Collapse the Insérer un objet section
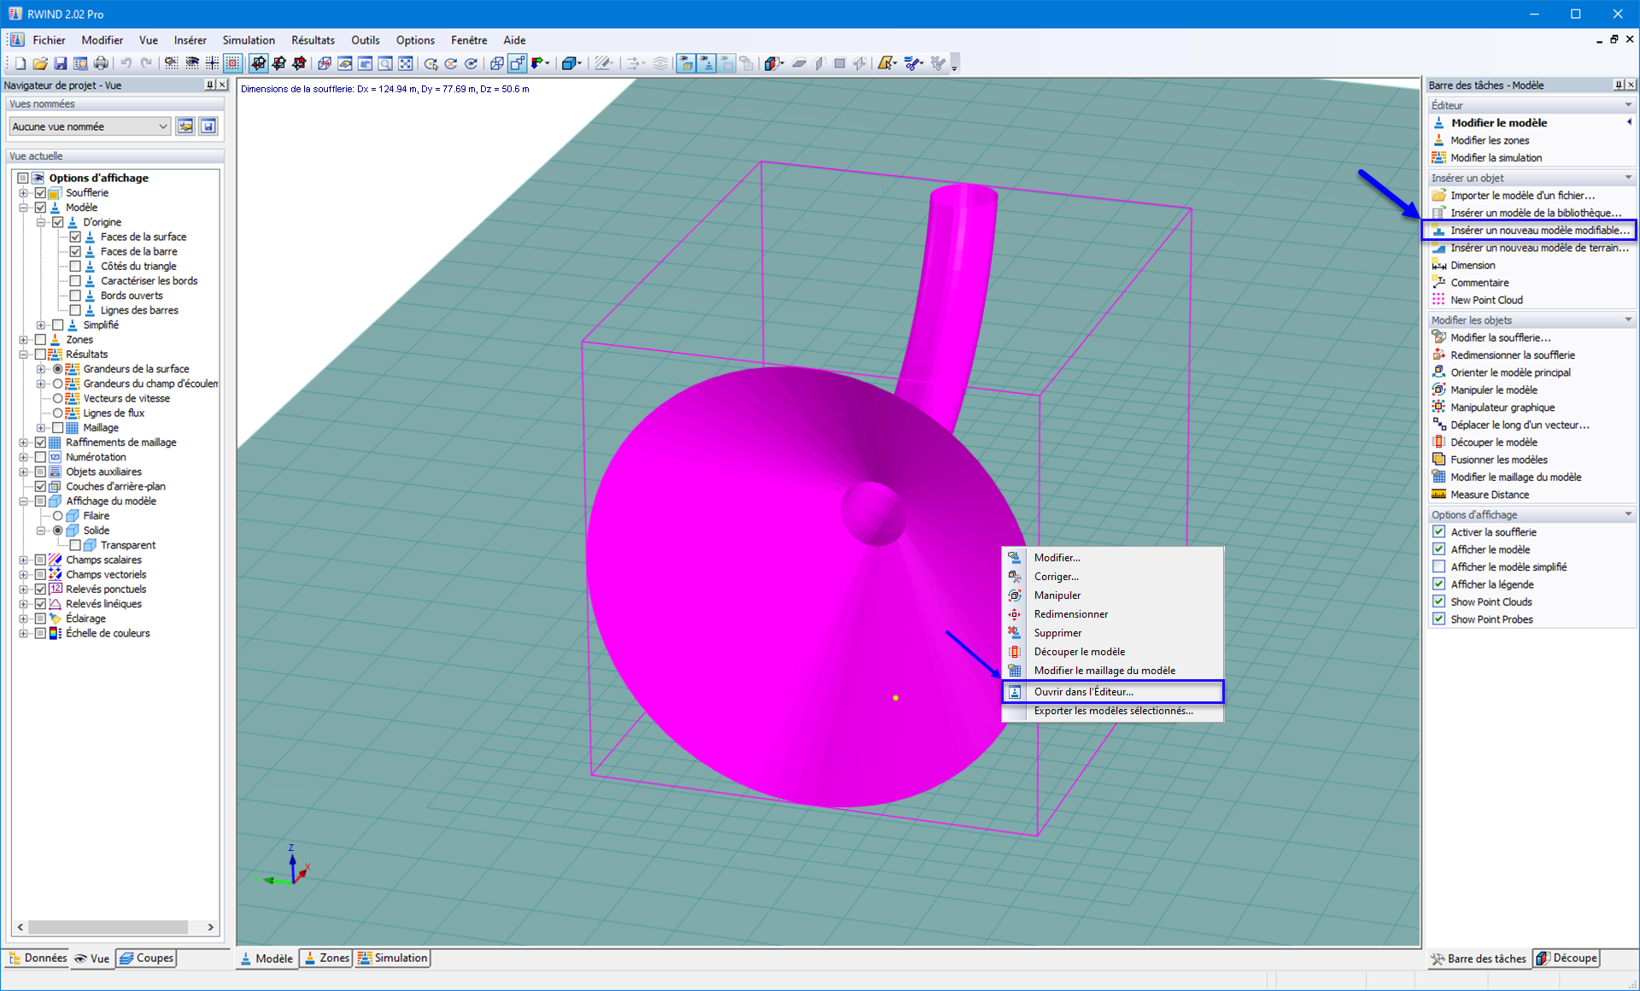The width and height of the screenshot is (1640, 991). click(1628, 178)
